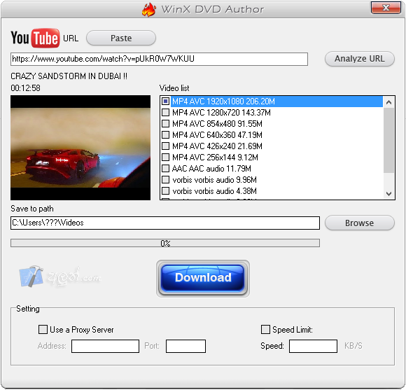Click the 00:12:58 duration text
This screenshot has width=406, height=390.
tap(25, 88)
